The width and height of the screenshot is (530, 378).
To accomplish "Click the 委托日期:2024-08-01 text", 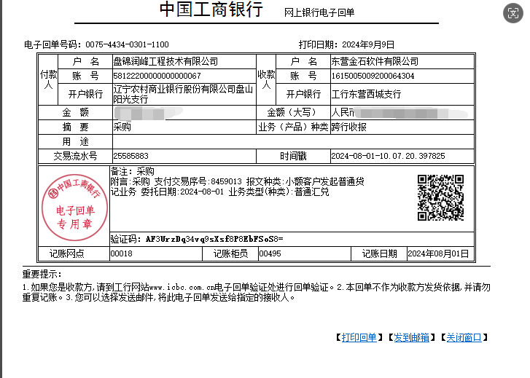I will point(182,192).
